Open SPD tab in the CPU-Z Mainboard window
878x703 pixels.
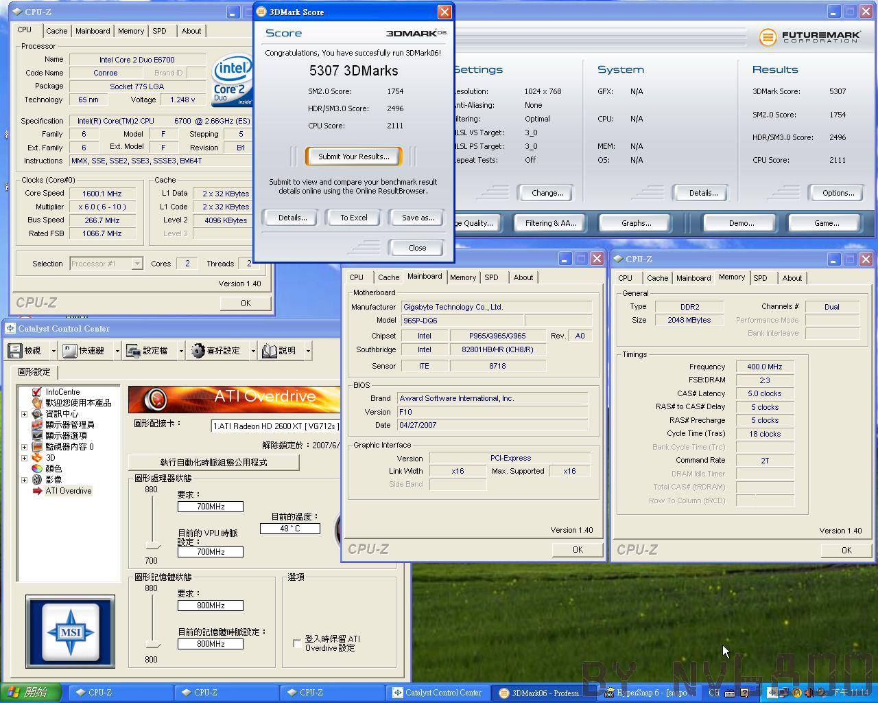pos(491,277)
